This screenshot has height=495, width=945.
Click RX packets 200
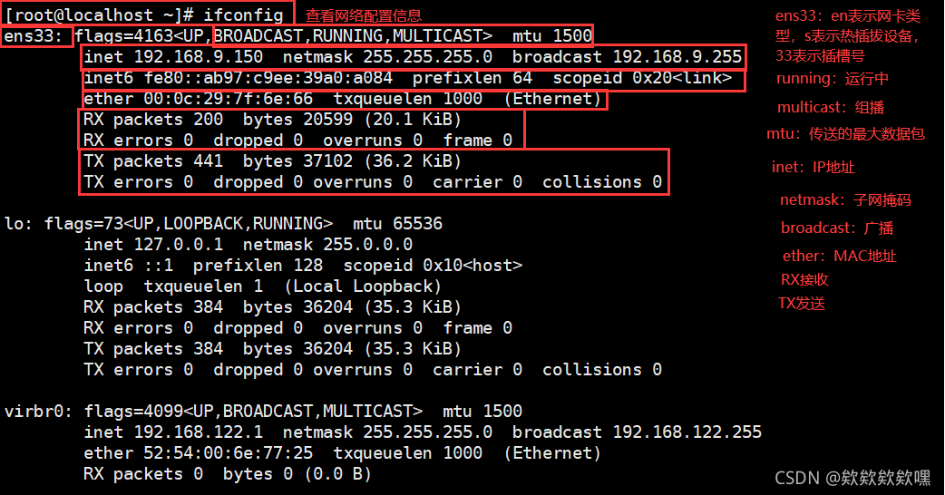click(153, 120)
